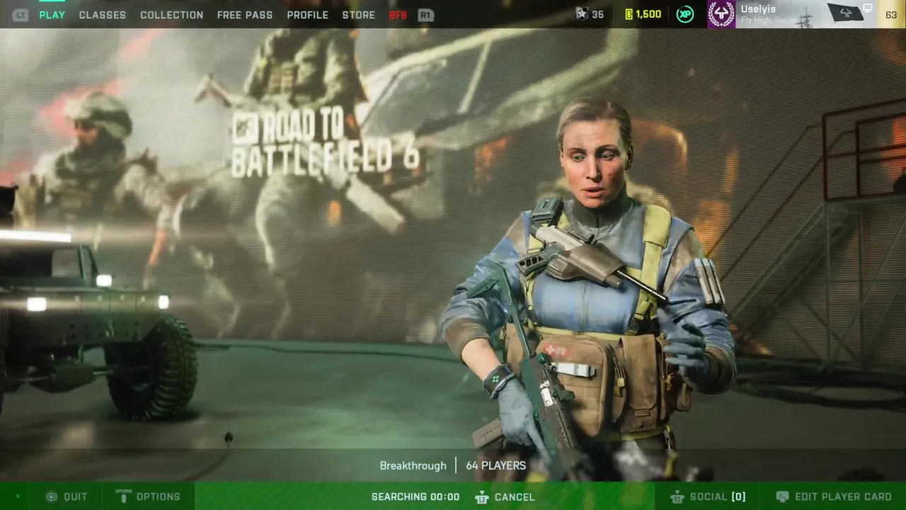
Task: Click the QUIT button
Action: pos(67,497)
